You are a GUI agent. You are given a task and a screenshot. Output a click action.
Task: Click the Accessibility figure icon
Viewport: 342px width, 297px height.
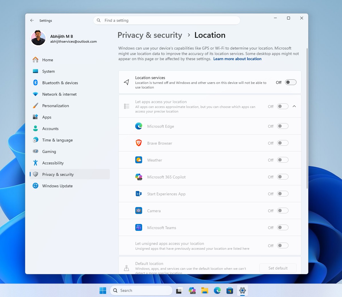click(35, 163)
